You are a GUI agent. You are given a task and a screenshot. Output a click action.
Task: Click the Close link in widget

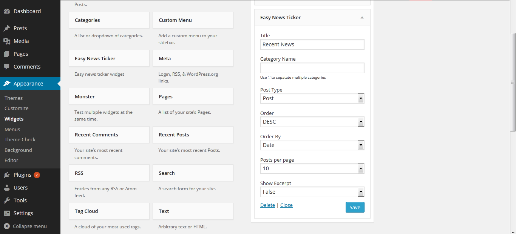point(286,205)
